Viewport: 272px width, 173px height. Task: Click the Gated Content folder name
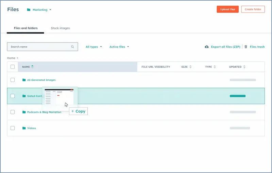(35, 96)
